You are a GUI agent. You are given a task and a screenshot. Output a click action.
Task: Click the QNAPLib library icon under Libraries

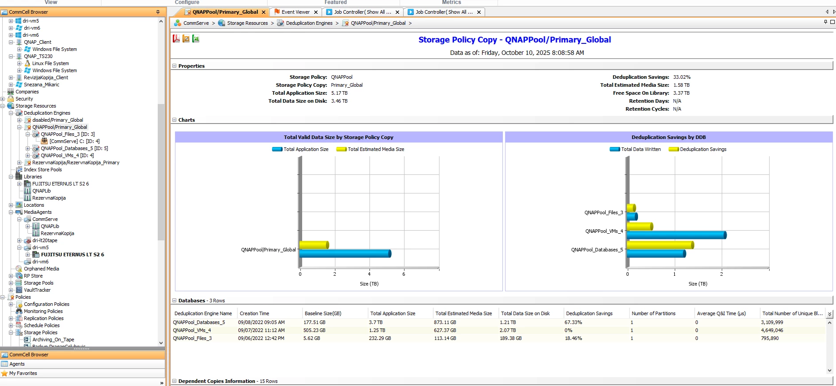[x=27, y=191]
